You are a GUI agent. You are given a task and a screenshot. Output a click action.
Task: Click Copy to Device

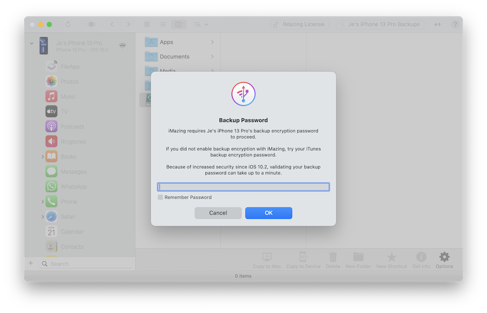pyautogui.click(x=303, y=260)
